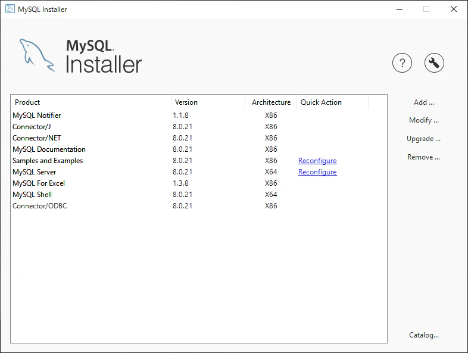Image resolution: width=468 pixels, height=353 pixels.
Task: Select the Connector/NET row
Action: point(199,138)
